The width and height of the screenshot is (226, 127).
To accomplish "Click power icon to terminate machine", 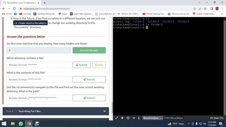I will tap(128, 118).
